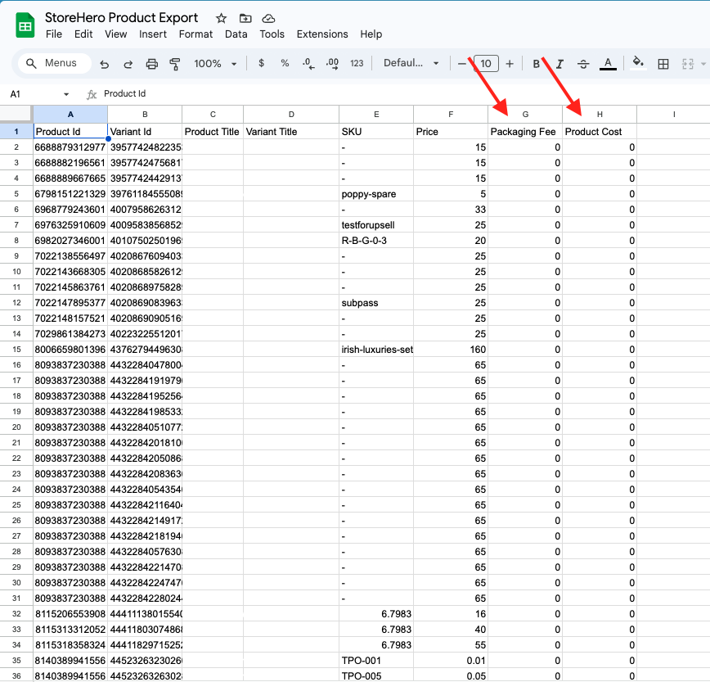
Task: Select the paint format tool
Action: pos(174,64)
